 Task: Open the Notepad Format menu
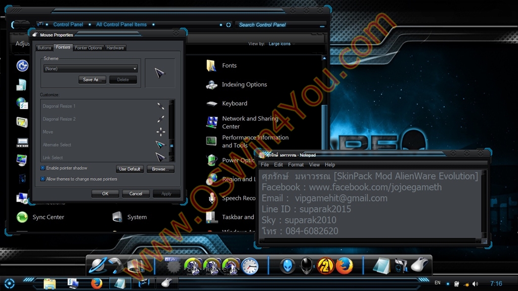(295, 165)
